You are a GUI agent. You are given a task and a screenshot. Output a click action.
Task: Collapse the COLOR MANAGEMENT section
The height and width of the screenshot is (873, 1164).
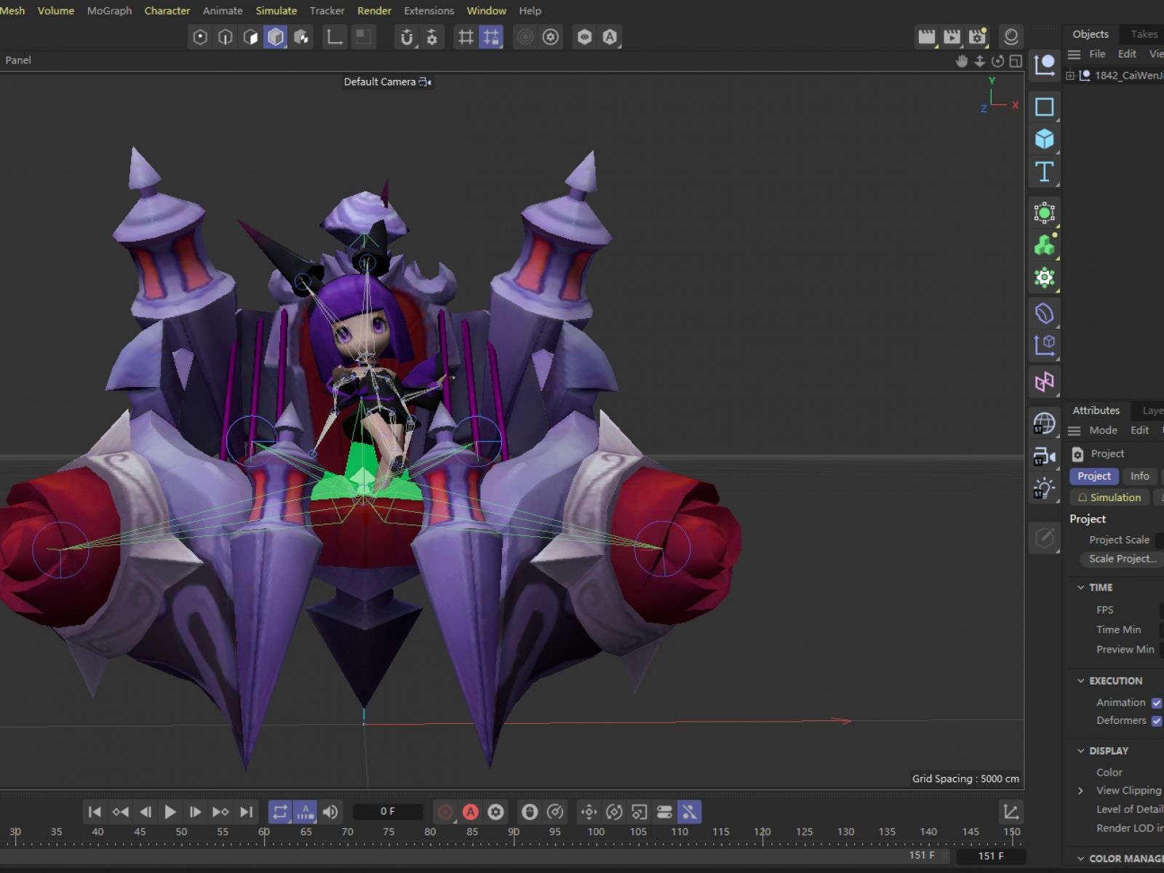pyautogui.click(x=1080, y=858)
